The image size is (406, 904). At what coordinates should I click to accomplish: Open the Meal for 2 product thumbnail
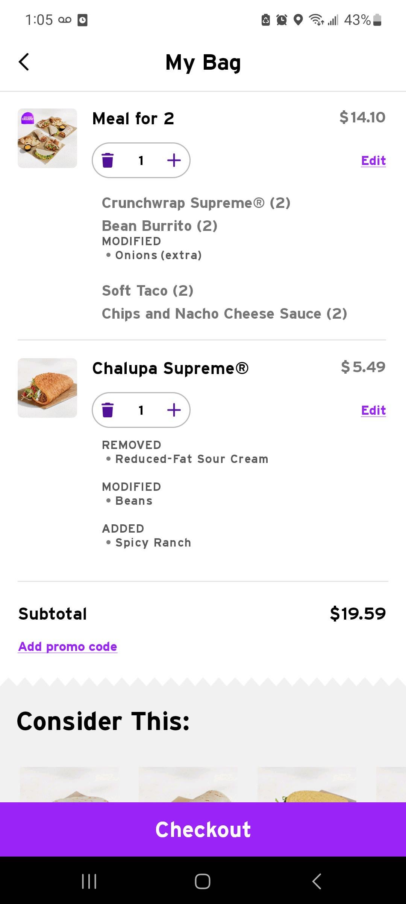[x=47, y=138]
